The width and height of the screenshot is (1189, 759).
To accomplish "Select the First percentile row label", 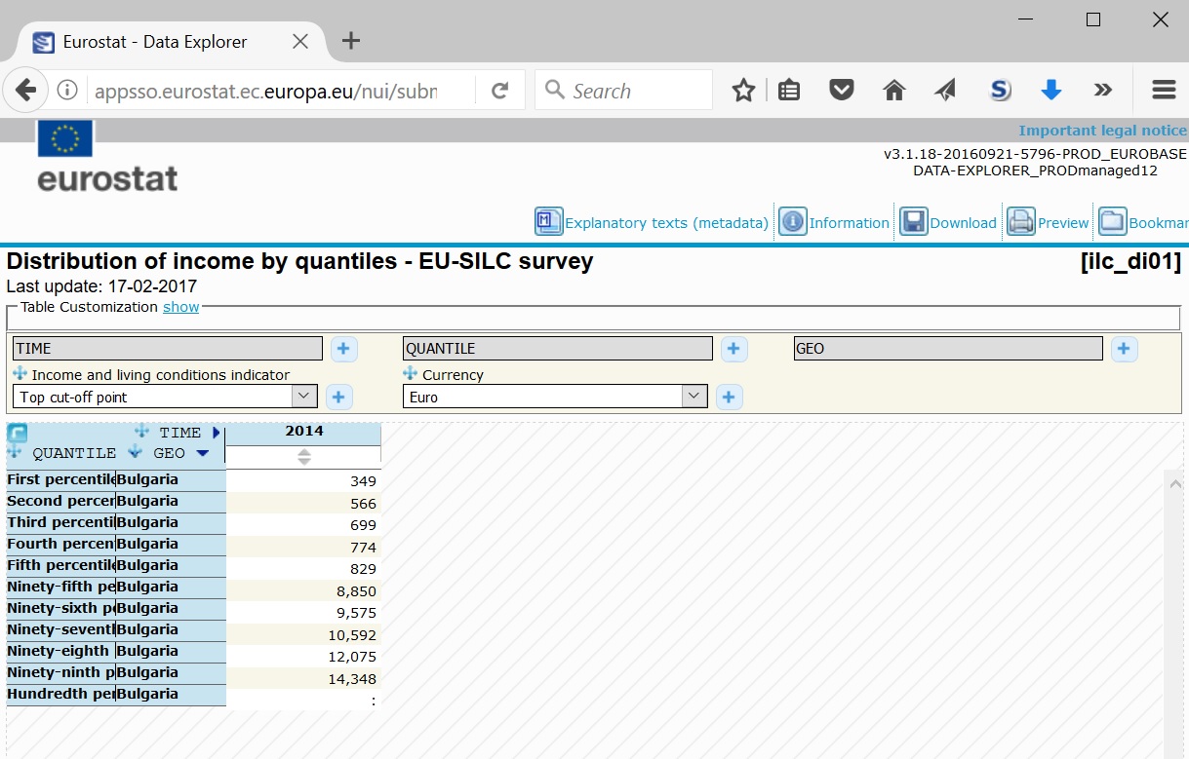I will point(60,479).
